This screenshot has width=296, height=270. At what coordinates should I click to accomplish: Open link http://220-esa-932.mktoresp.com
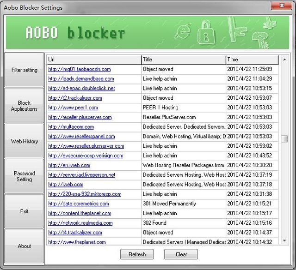point(85,194)
